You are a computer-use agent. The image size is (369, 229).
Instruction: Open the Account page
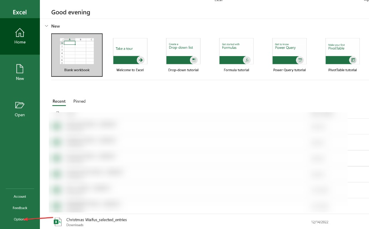[x=20, y=196]
